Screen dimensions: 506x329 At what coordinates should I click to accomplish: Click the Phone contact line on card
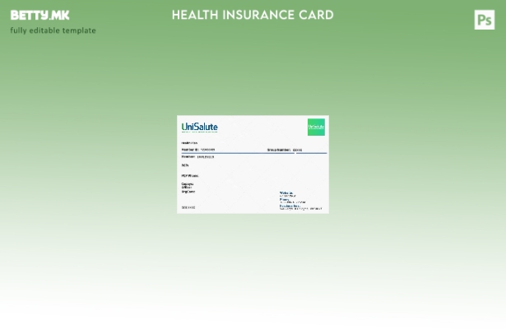click(291, 201)
